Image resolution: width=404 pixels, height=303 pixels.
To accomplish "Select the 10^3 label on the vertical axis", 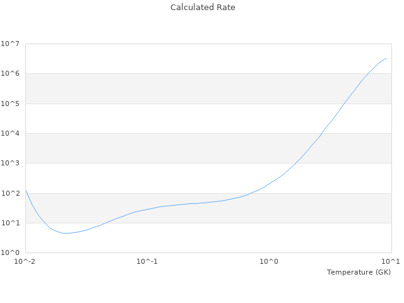I will point(11,163).
